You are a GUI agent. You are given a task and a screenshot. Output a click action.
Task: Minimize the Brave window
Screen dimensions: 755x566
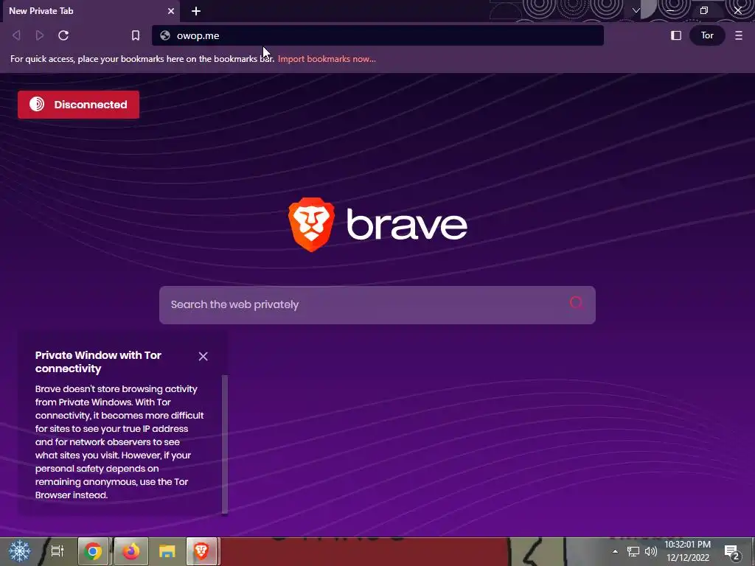(x=671, y=10)
